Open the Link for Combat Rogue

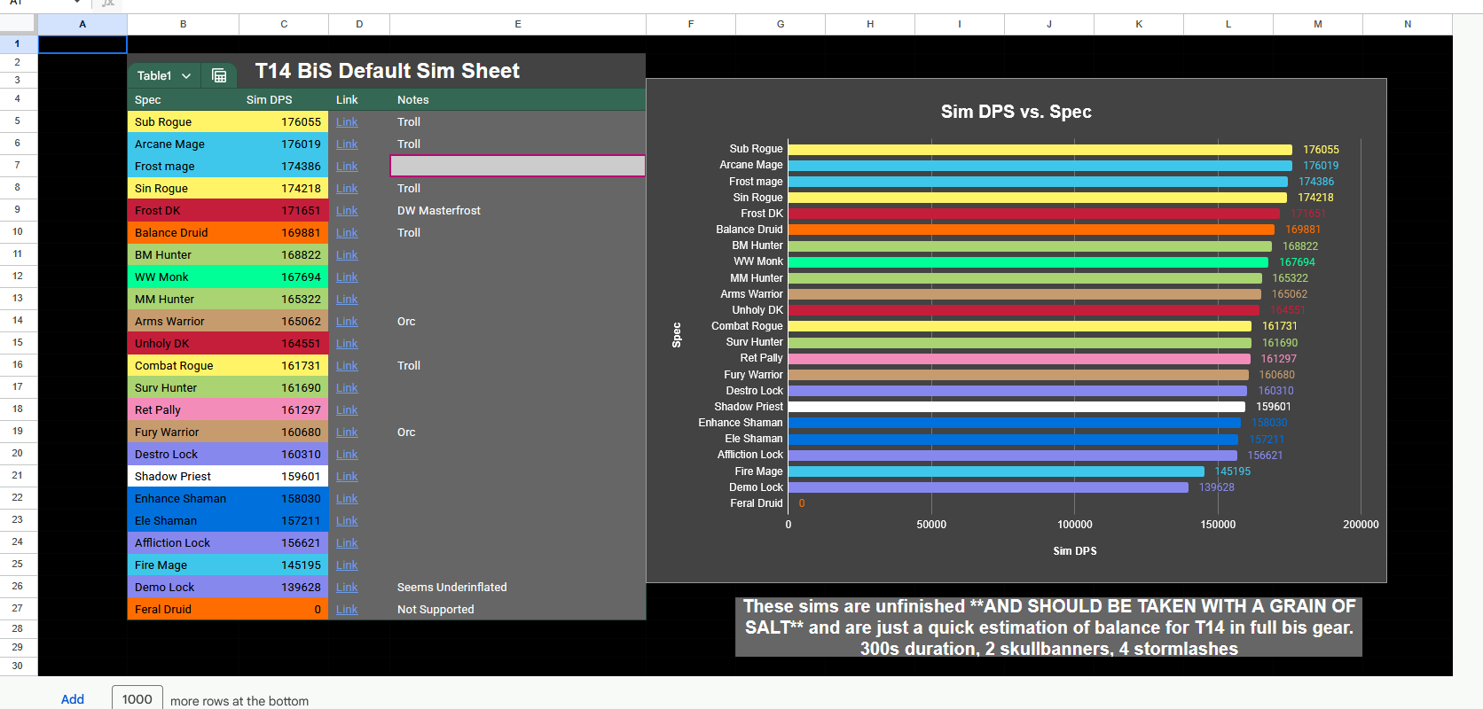pyautogui.click(x=347, y=366)
